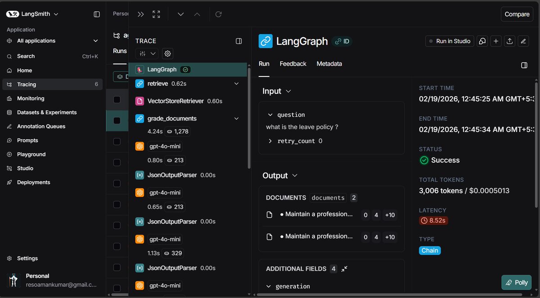Click the "documents" key label
Screen dimensions: 540x298
(x=328, y=198)
